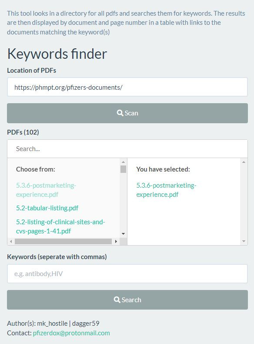Select 5.2-tabular-listing.pdf from Choose from list
The width and height of the screenshot is (254, 344).
[x=47, y=208]
